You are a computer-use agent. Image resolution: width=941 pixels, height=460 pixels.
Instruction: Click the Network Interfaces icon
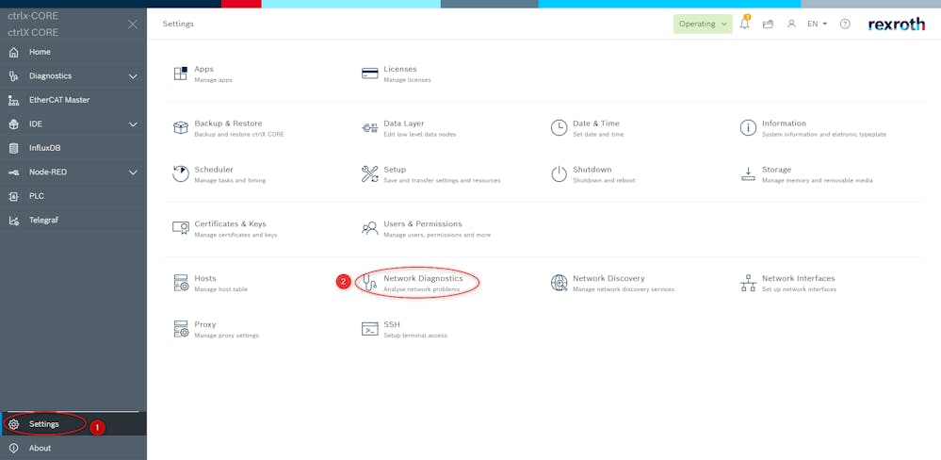coord(748,283)
